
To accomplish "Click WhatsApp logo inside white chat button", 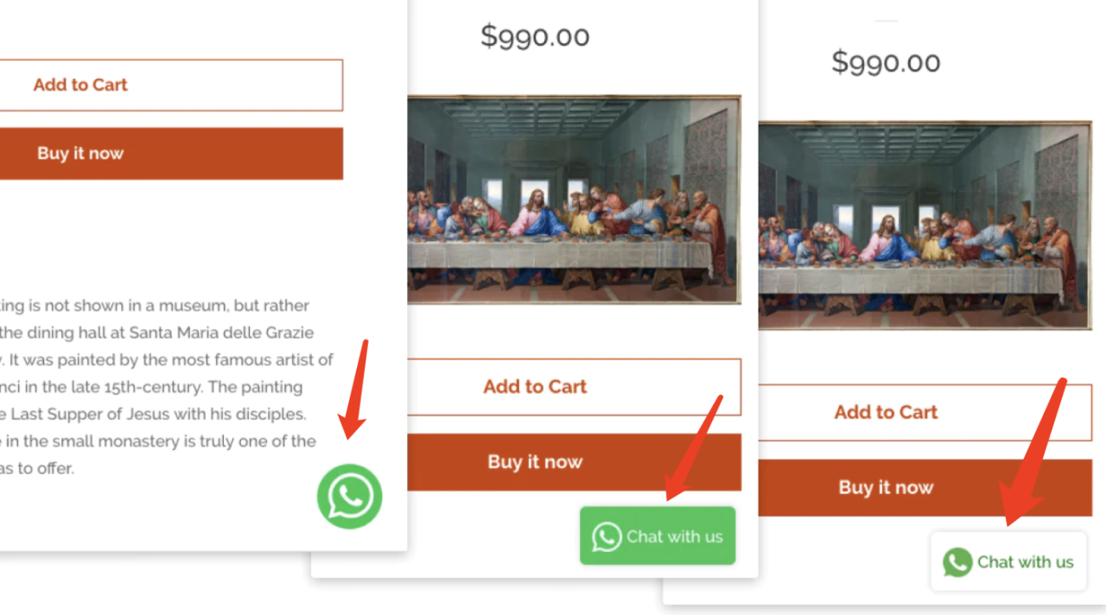I will tap(957, 562).
